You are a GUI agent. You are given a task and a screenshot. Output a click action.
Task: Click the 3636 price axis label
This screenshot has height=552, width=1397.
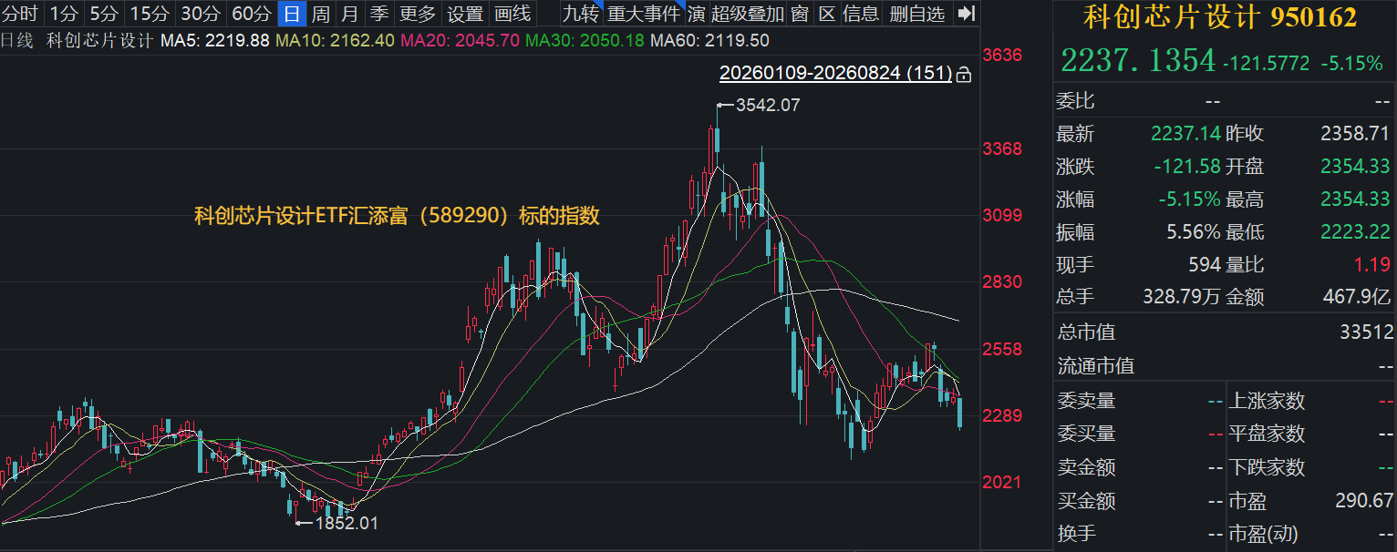point(1003,55)
